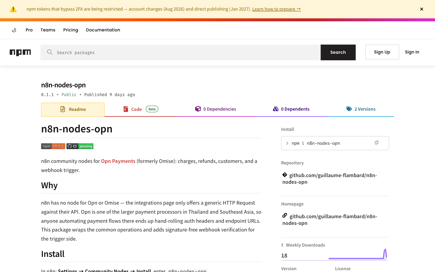Screen dimensions: 435x272
Task: Click the npm v0.1.1 badge
Action: tap(53, 146)
